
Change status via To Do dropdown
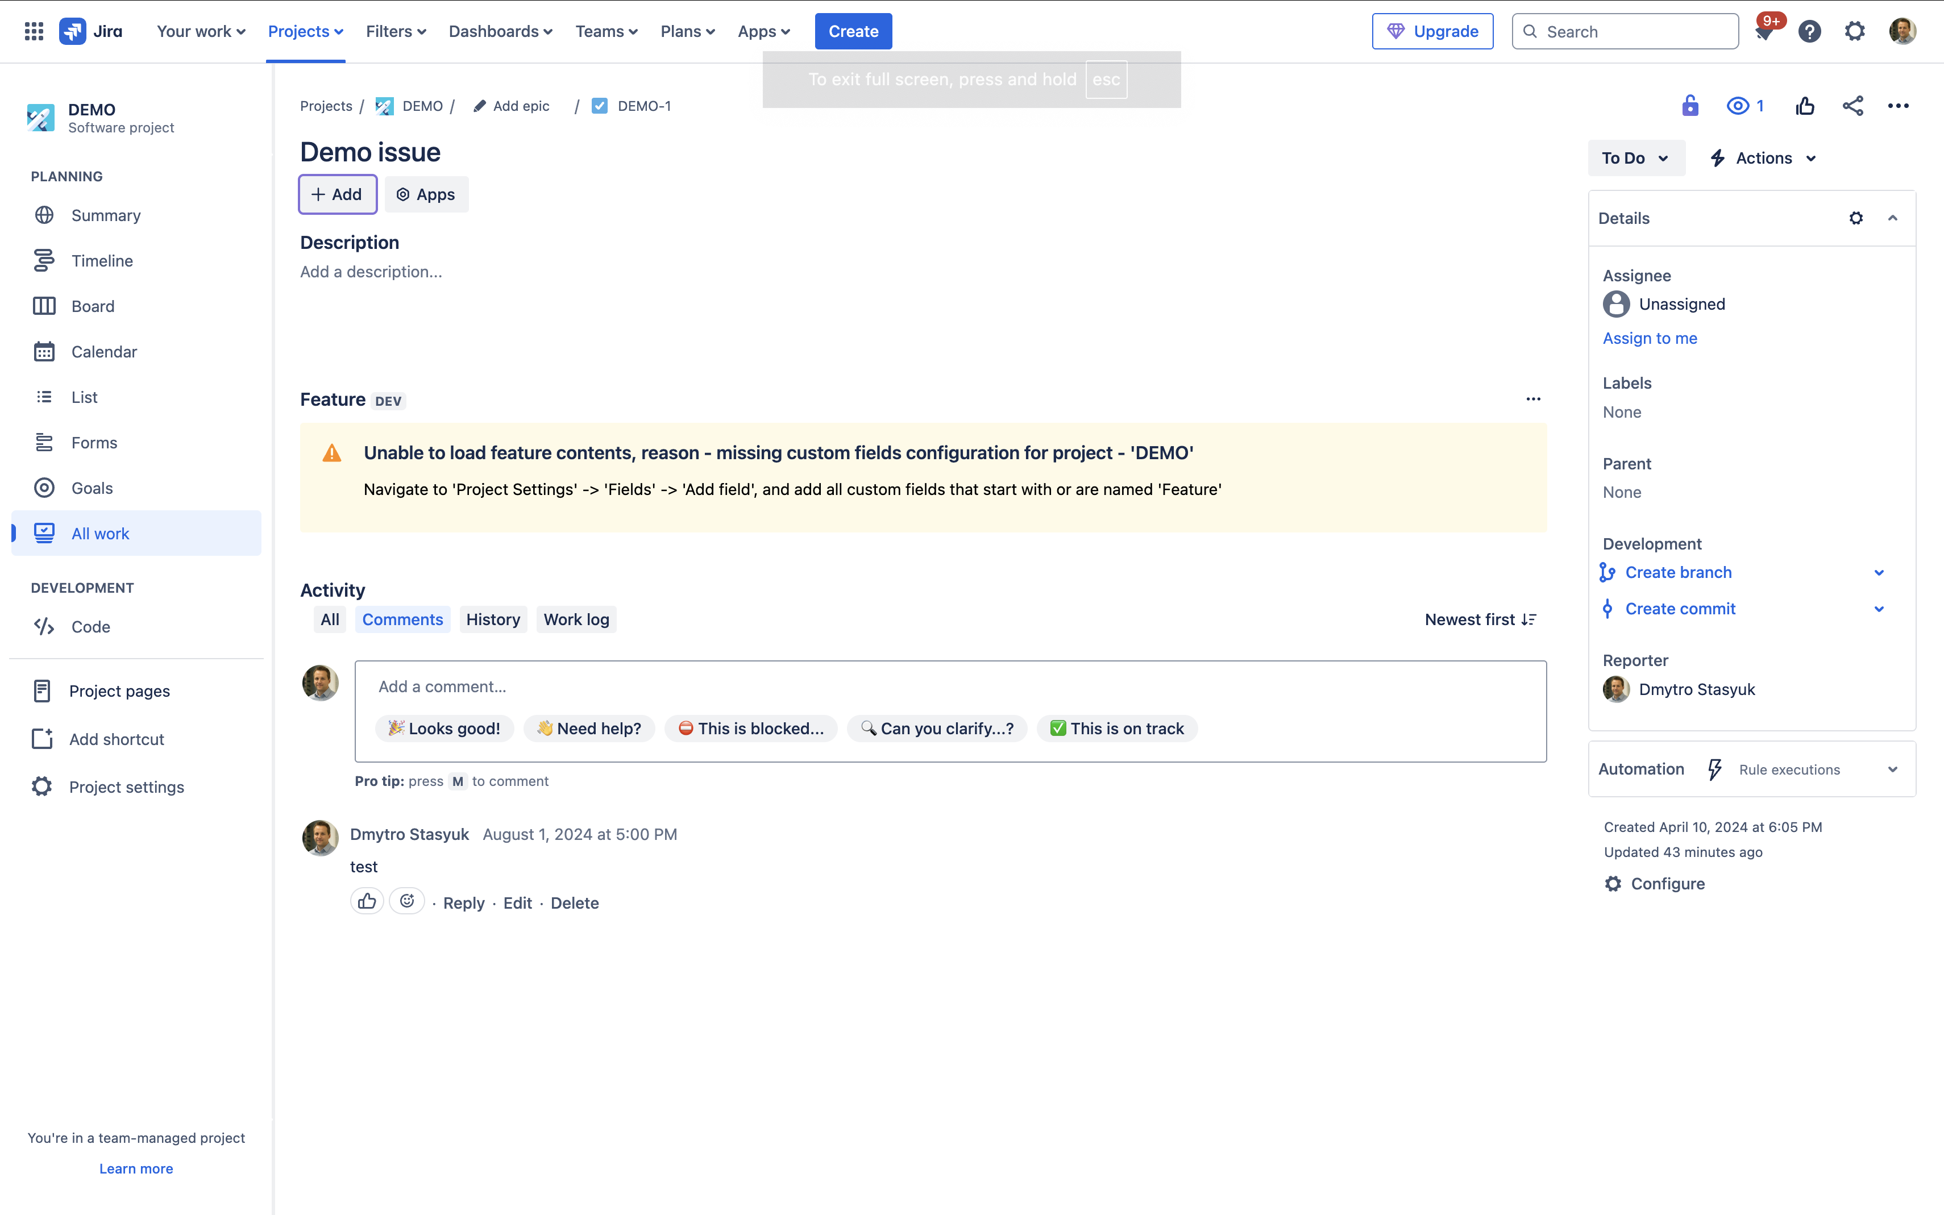(x=1636, y=159)
